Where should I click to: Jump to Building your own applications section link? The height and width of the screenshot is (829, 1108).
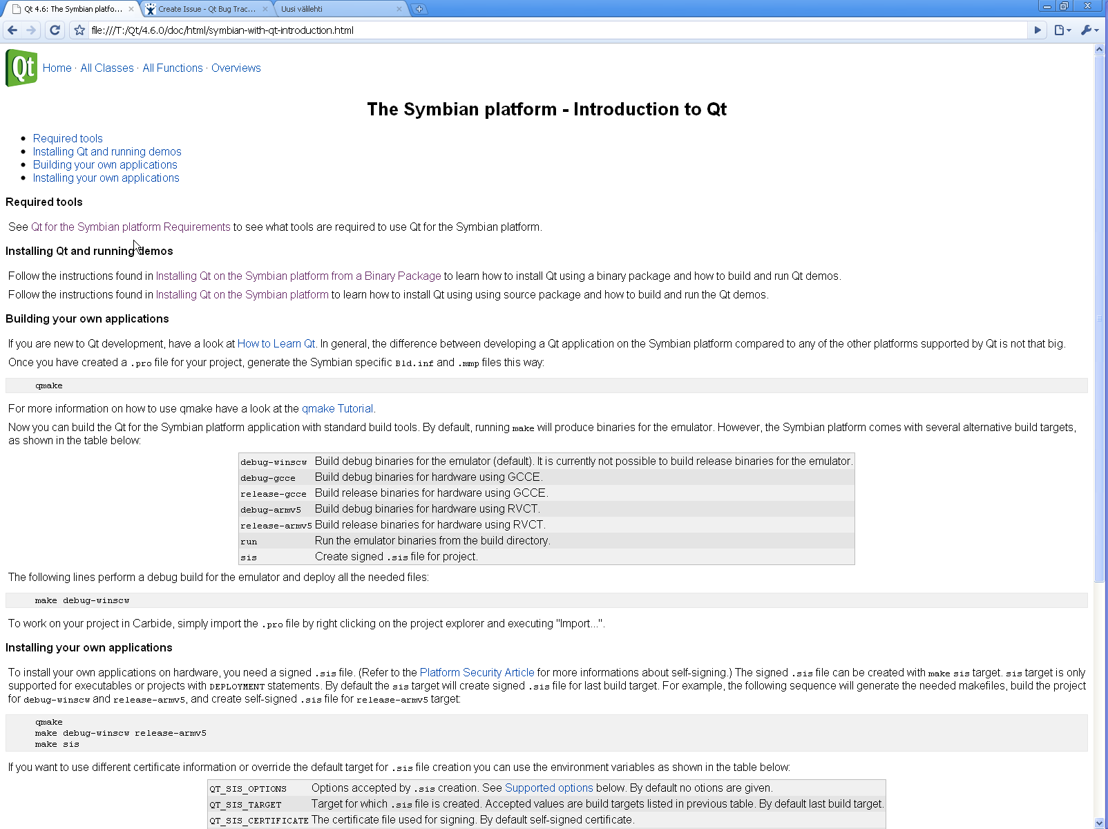105,164
